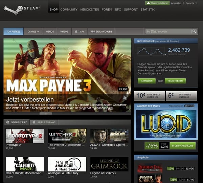The width and height of the screenshot is (203, 183).
Task: Switch to the Spiele für Mac tab
Action: pyautogui.click(x=44, y=122)
